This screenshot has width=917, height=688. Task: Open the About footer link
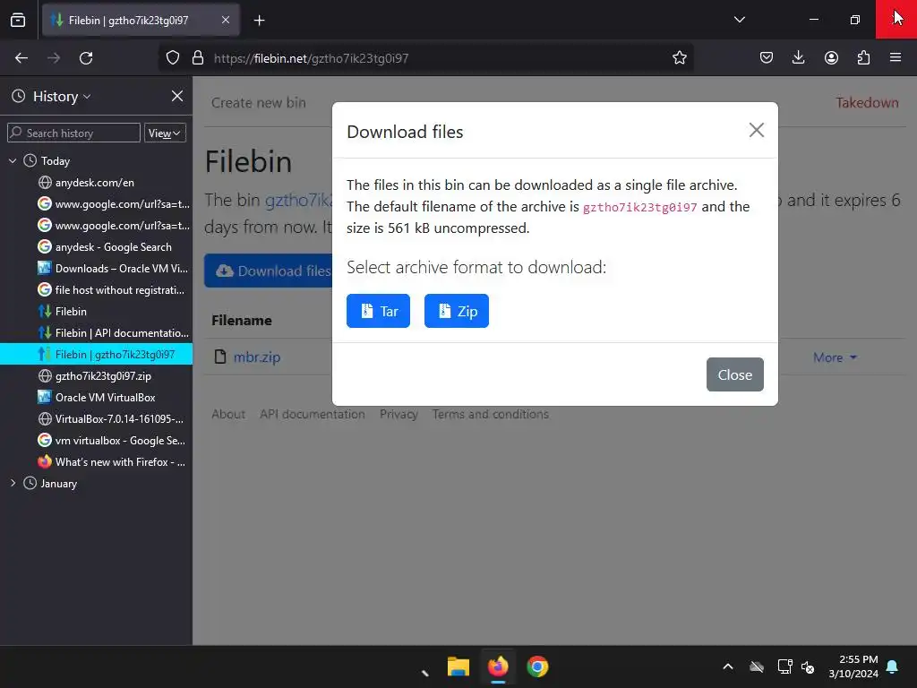pyautogui.click(x=228, y=414)
